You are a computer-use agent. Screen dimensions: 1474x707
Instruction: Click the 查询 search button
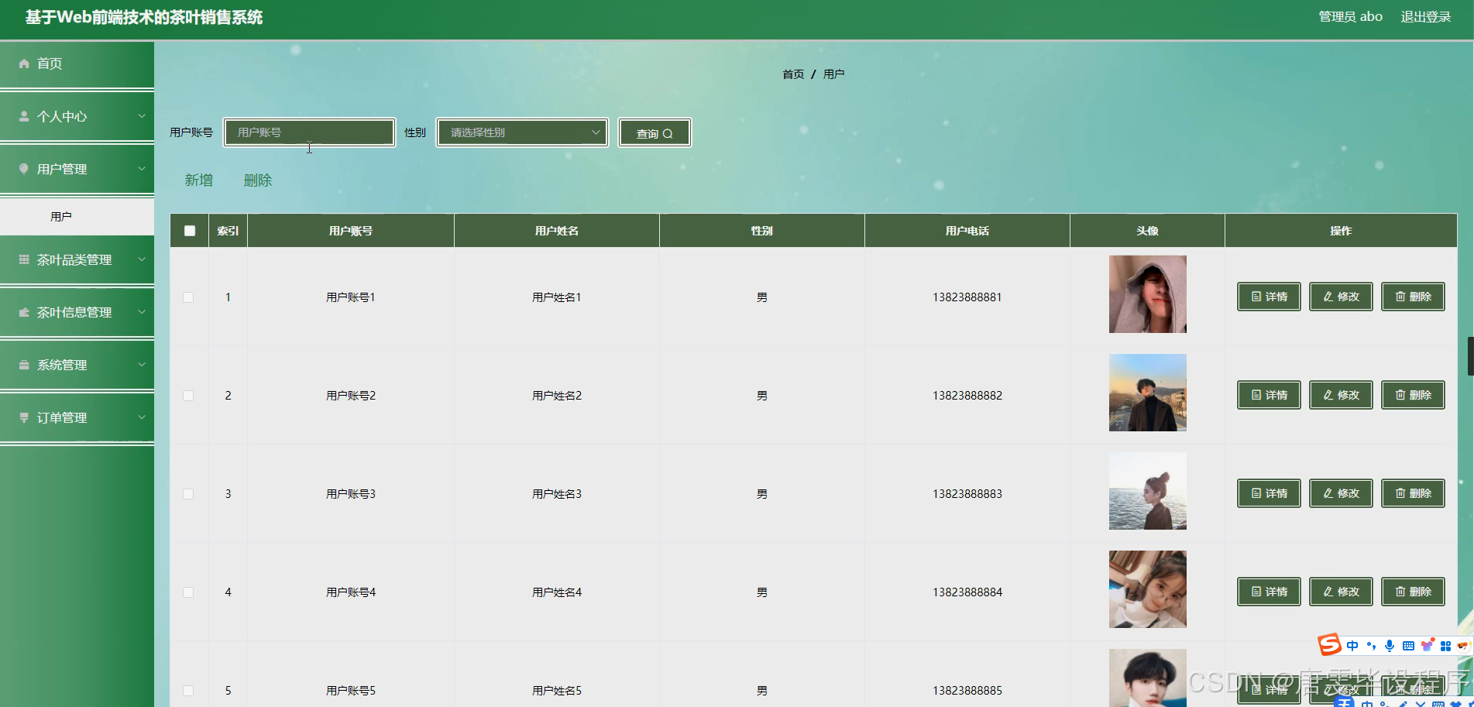tap(655, 132)
